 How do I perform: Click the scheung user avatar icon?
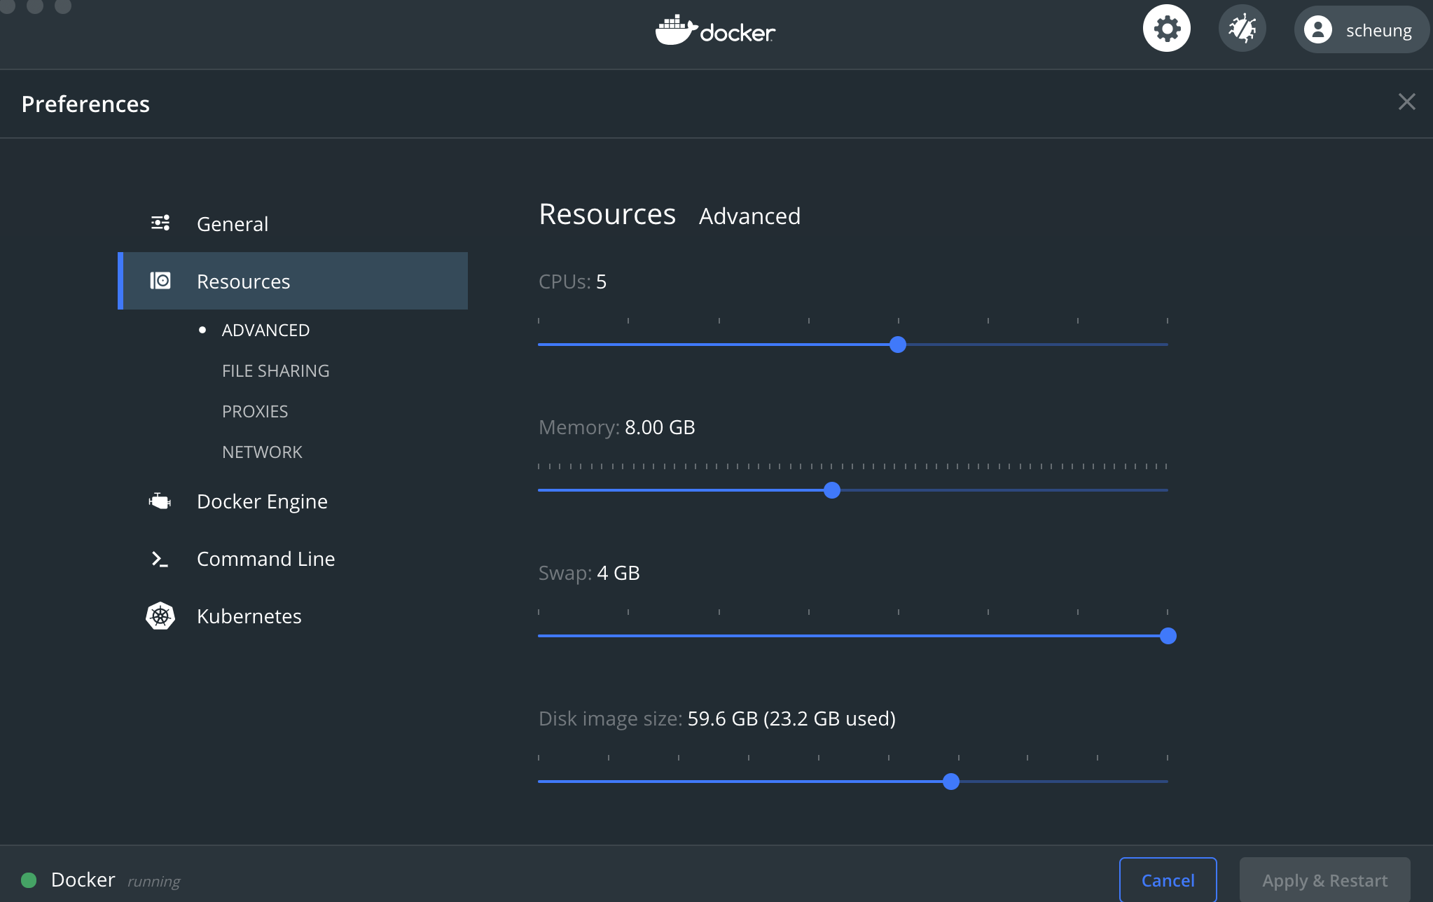click(1317, 30)
